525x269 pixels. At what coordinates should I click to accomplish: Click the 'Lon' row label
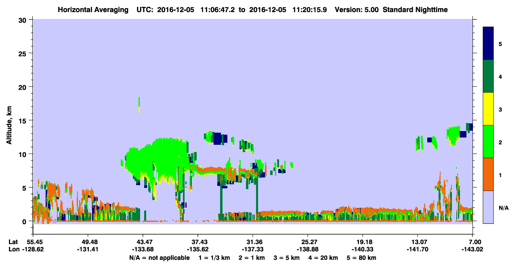[x=13, y=249]
